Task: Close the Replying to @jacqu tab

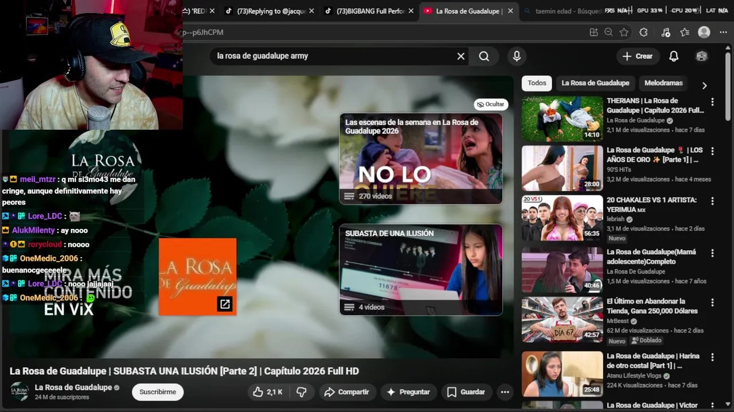Action: [312, 11]
